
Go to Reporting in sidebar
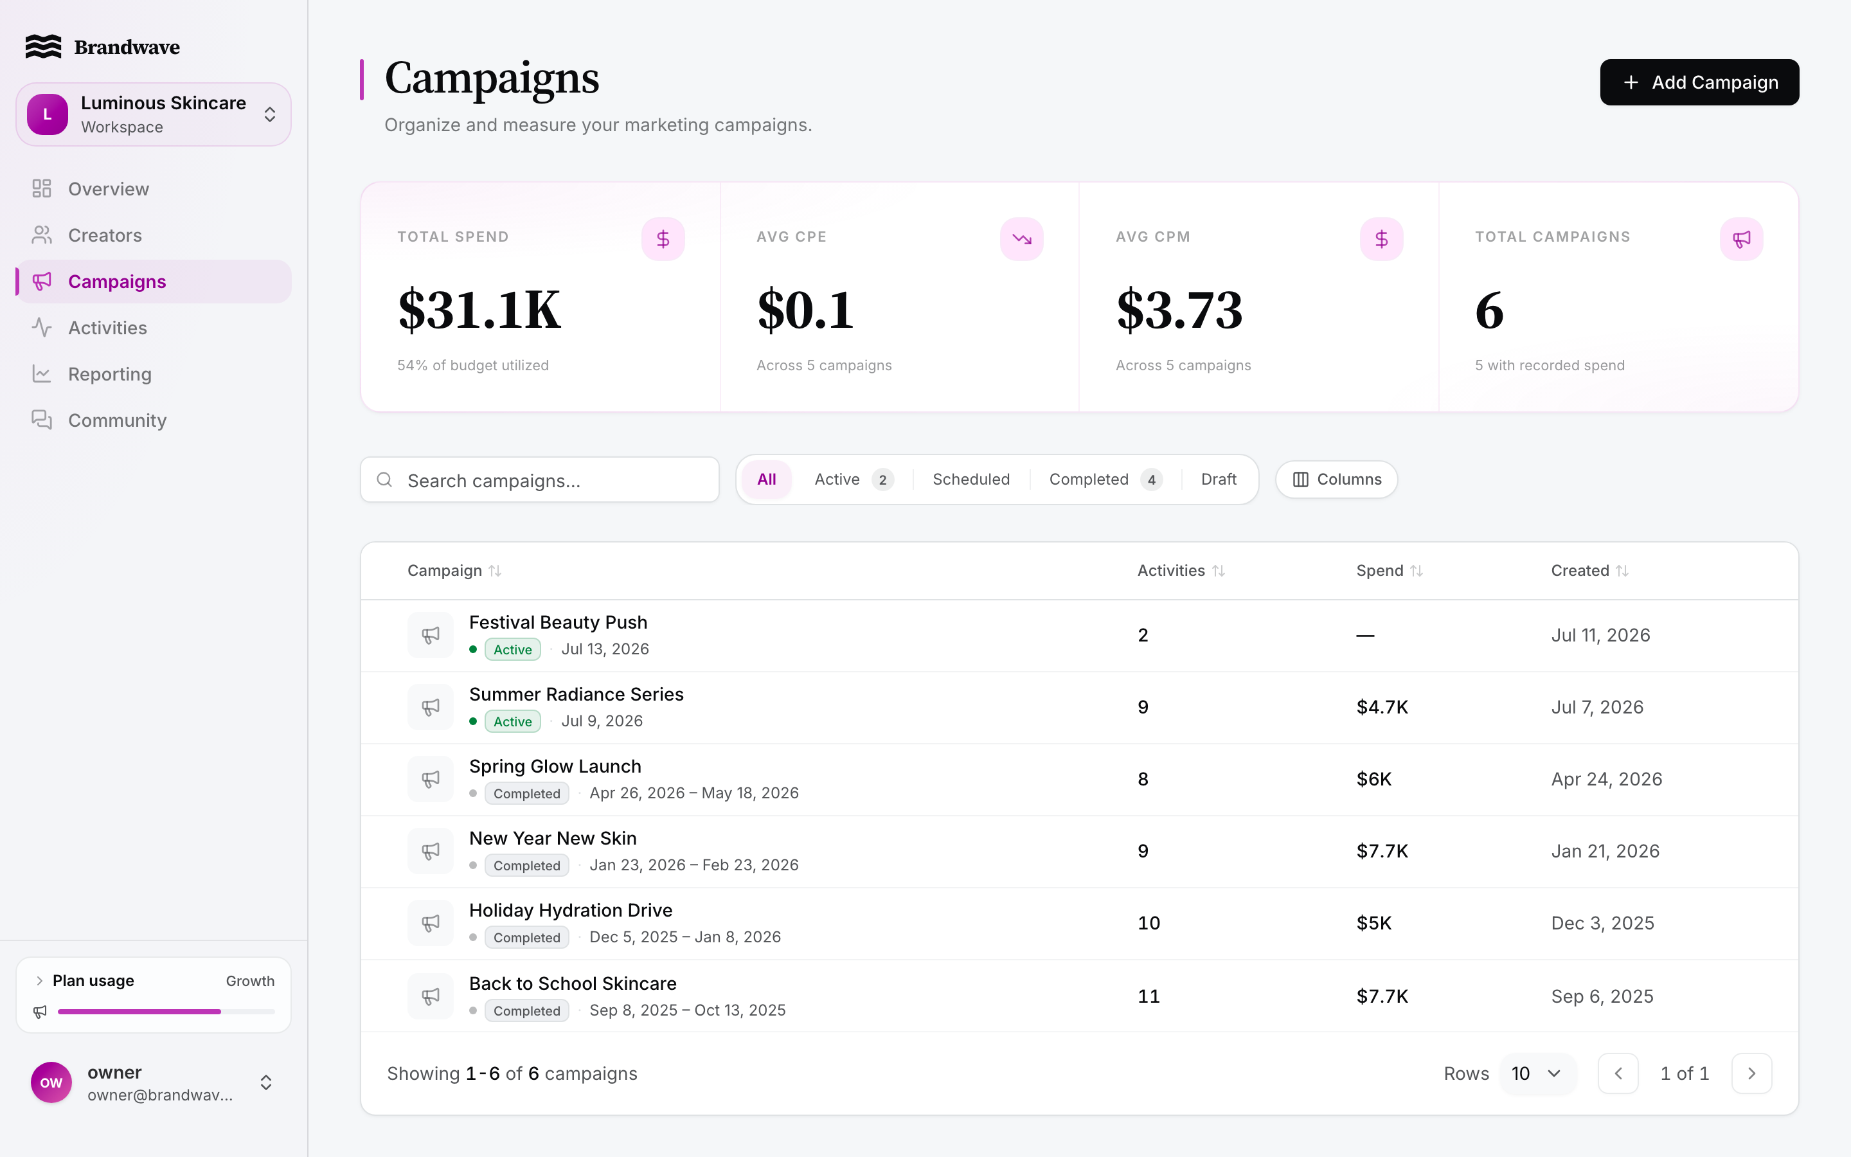153,374
